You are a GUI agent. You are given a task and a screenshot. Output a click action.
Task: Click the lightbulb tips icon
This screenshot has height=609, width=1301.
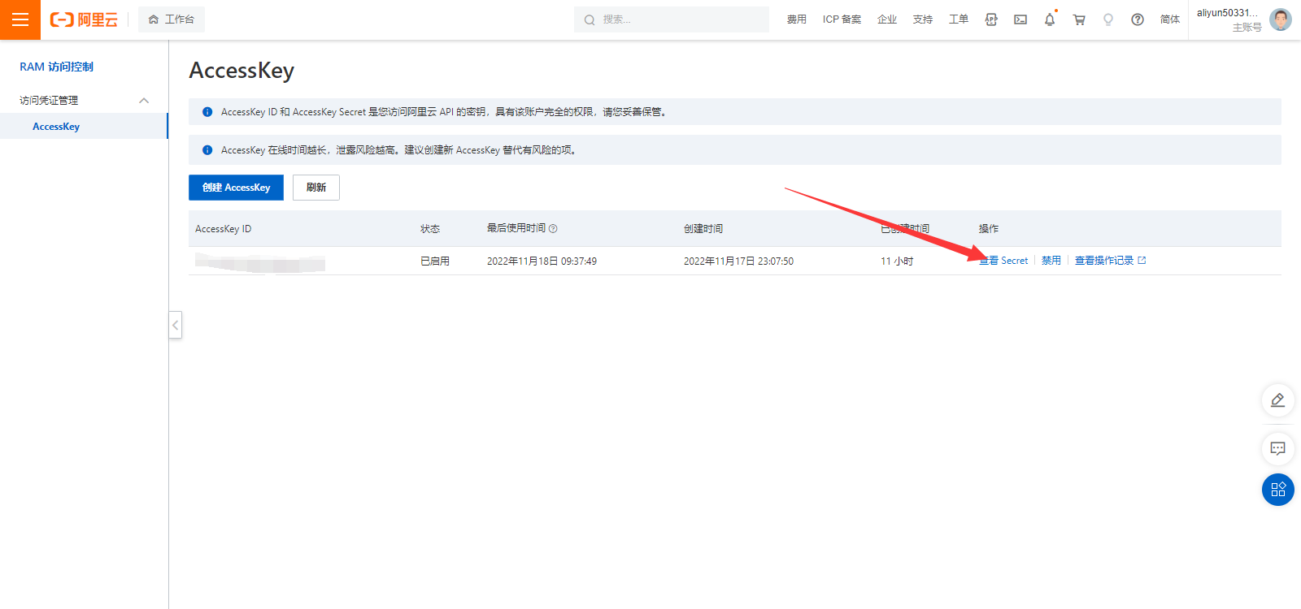point(1108,19)
